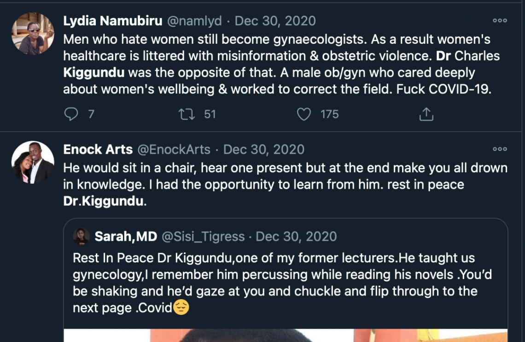
Task: Open Sarah,MD's small avatar in quote
Action: click(x=82, y=236)
